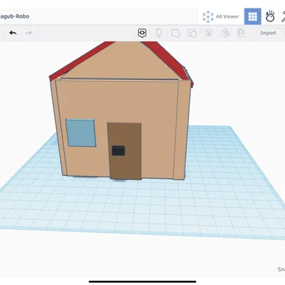The width and height of the screenshot is (285, 285).
Task: Toggle the Cruise magnet icon
Action: click(x=241, y=33)
